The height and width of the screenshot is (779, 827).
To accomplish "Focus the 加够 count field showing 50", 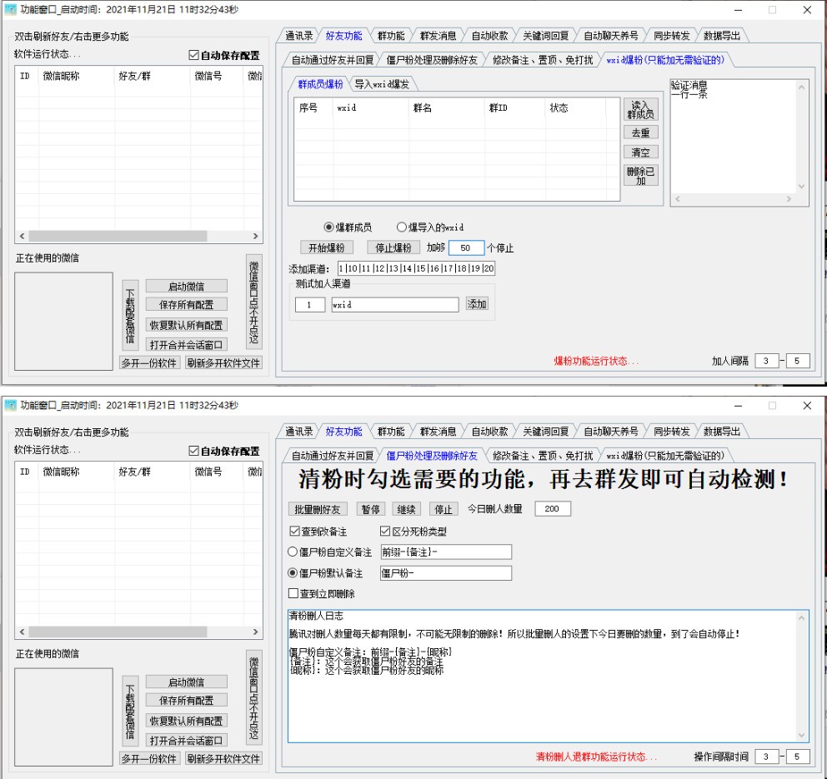I will (466, 247).
